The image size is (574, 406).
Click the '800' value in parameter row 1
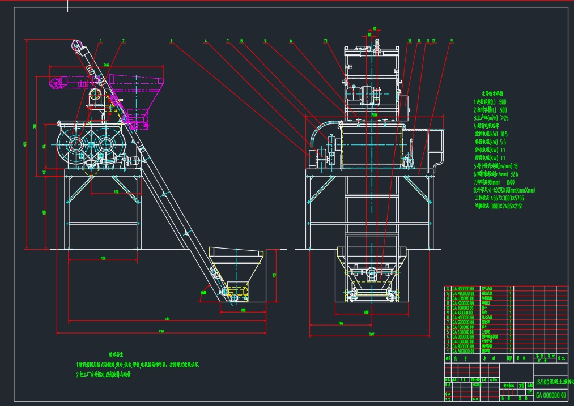pos(503,102)
